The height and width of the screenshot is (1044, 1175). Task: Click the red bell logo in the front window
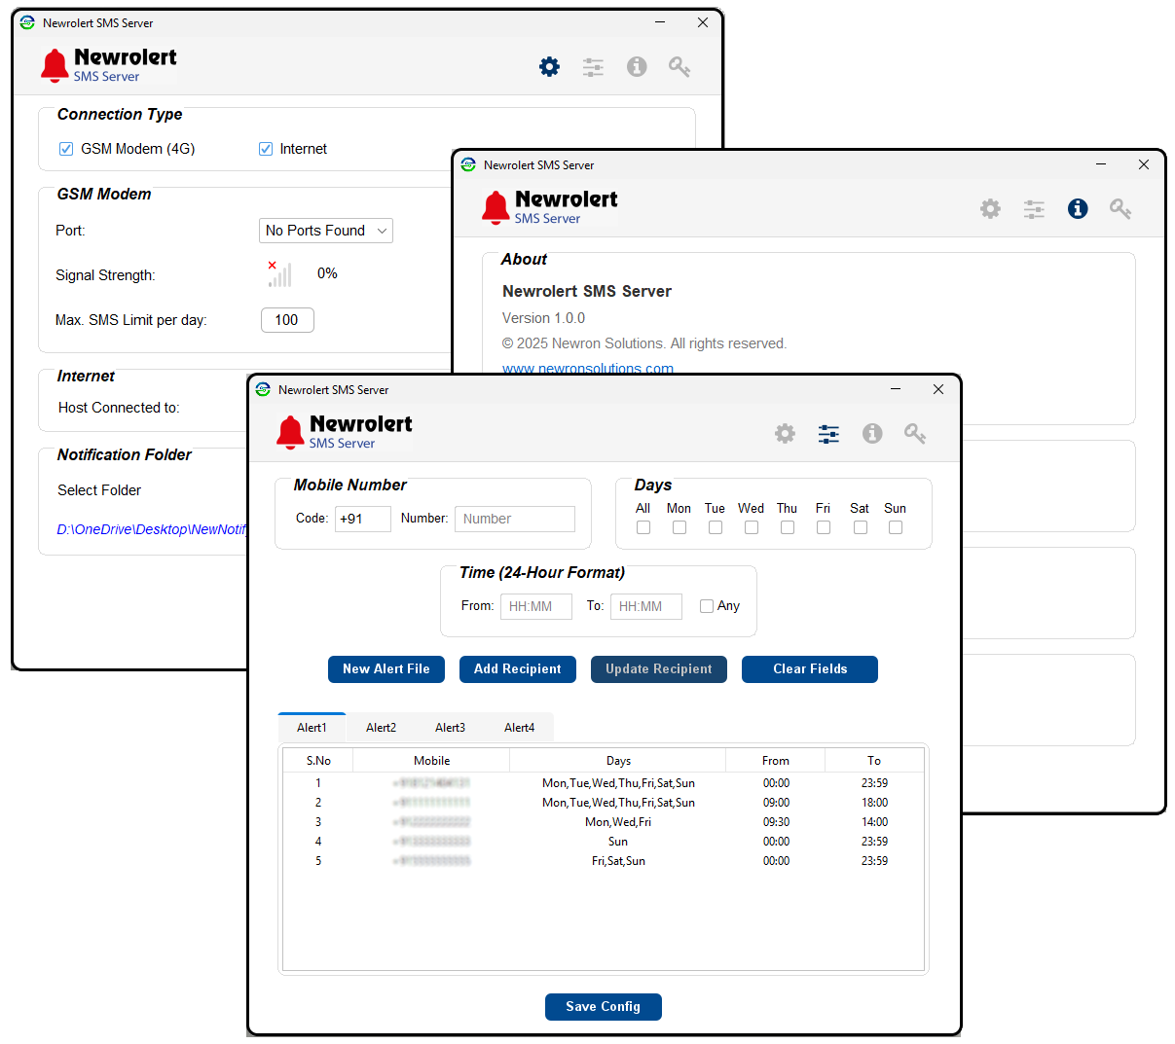point(290,432)
